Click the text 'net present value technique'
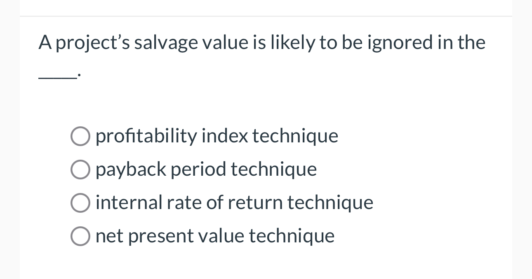The image size is (532, 279). [x=215, y=236]
